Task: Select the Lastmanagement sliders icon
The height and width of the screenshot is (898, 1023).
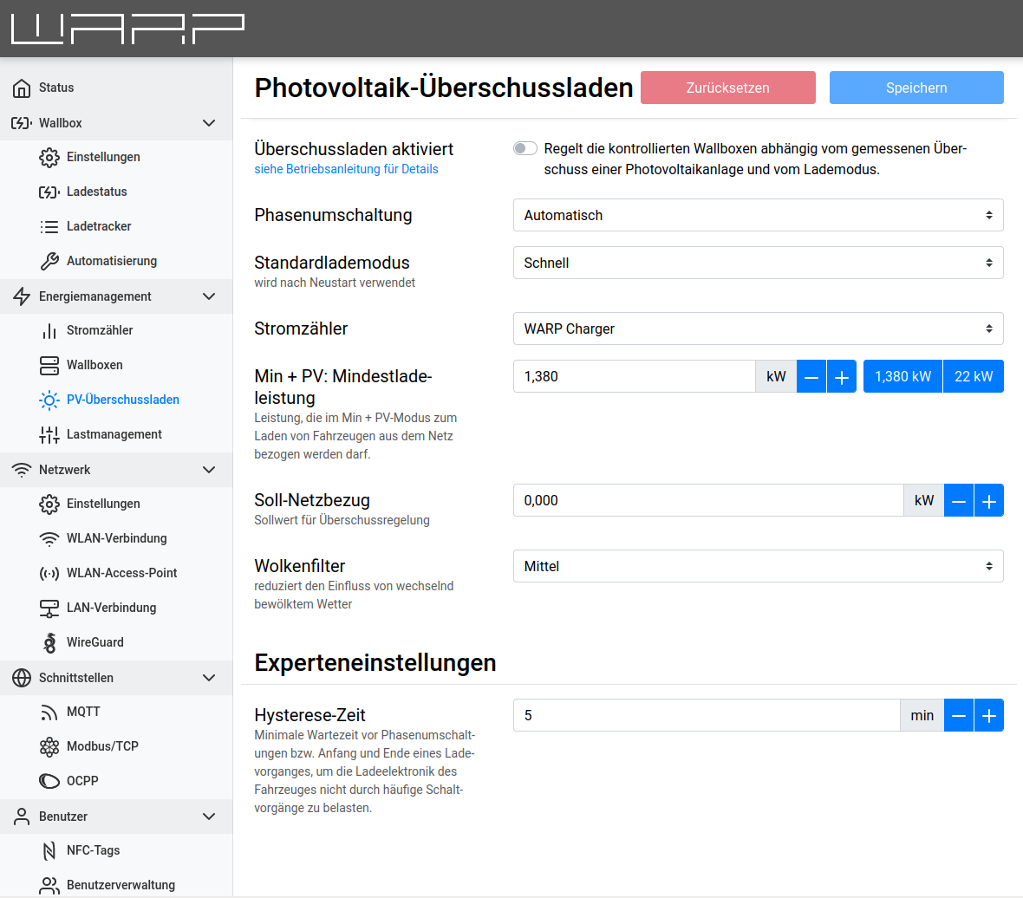Action: (x=49, y=435)
